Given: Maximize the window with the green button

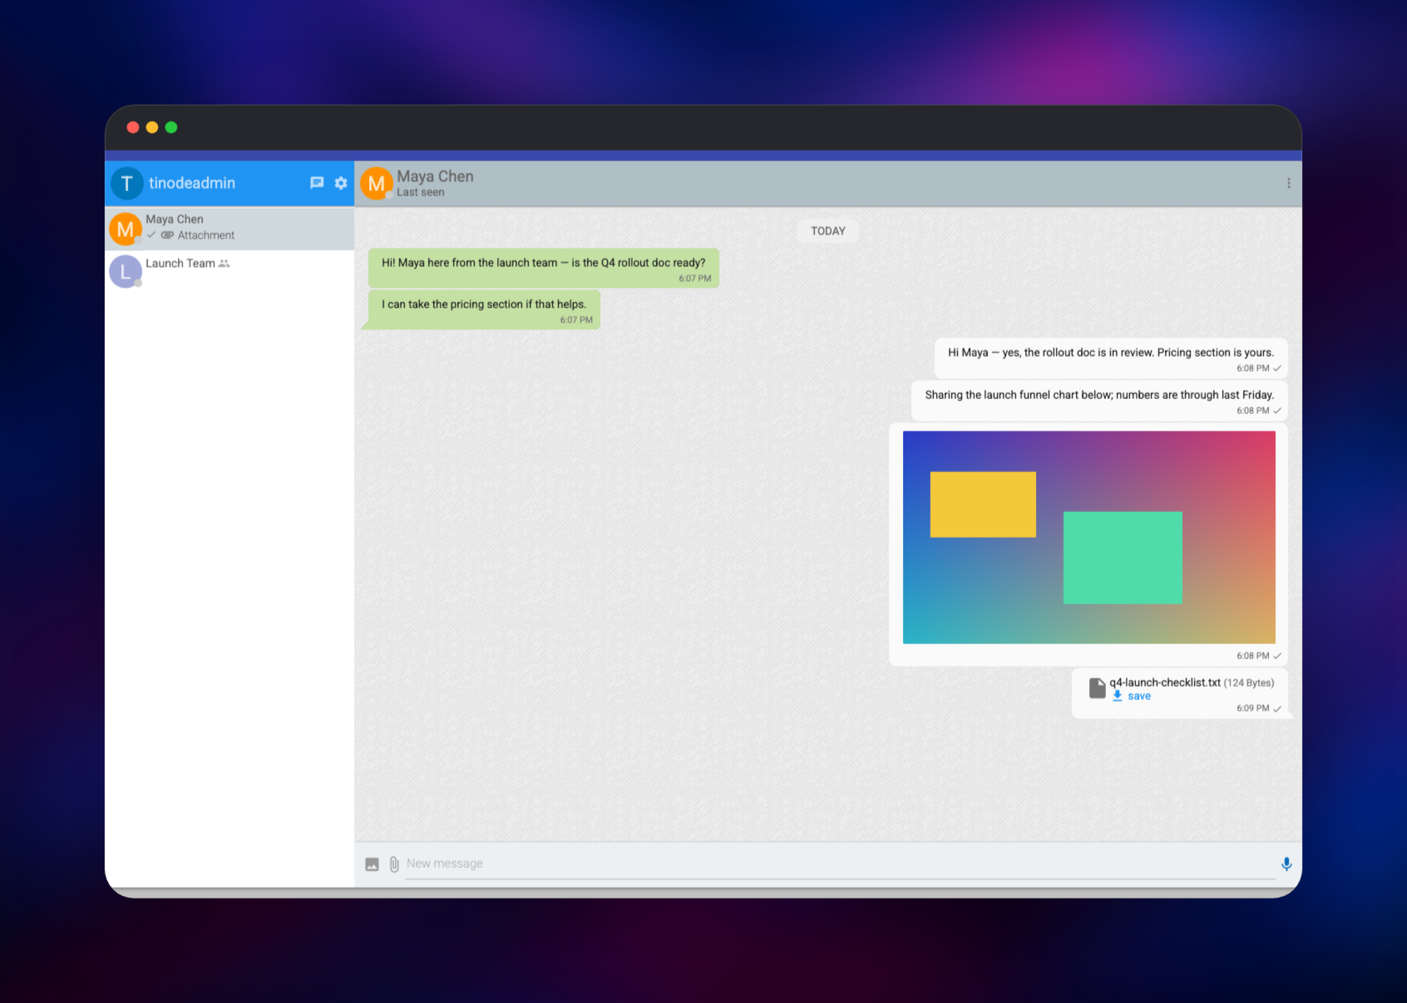Looking at the screenshot, I should tap(171, 127).
